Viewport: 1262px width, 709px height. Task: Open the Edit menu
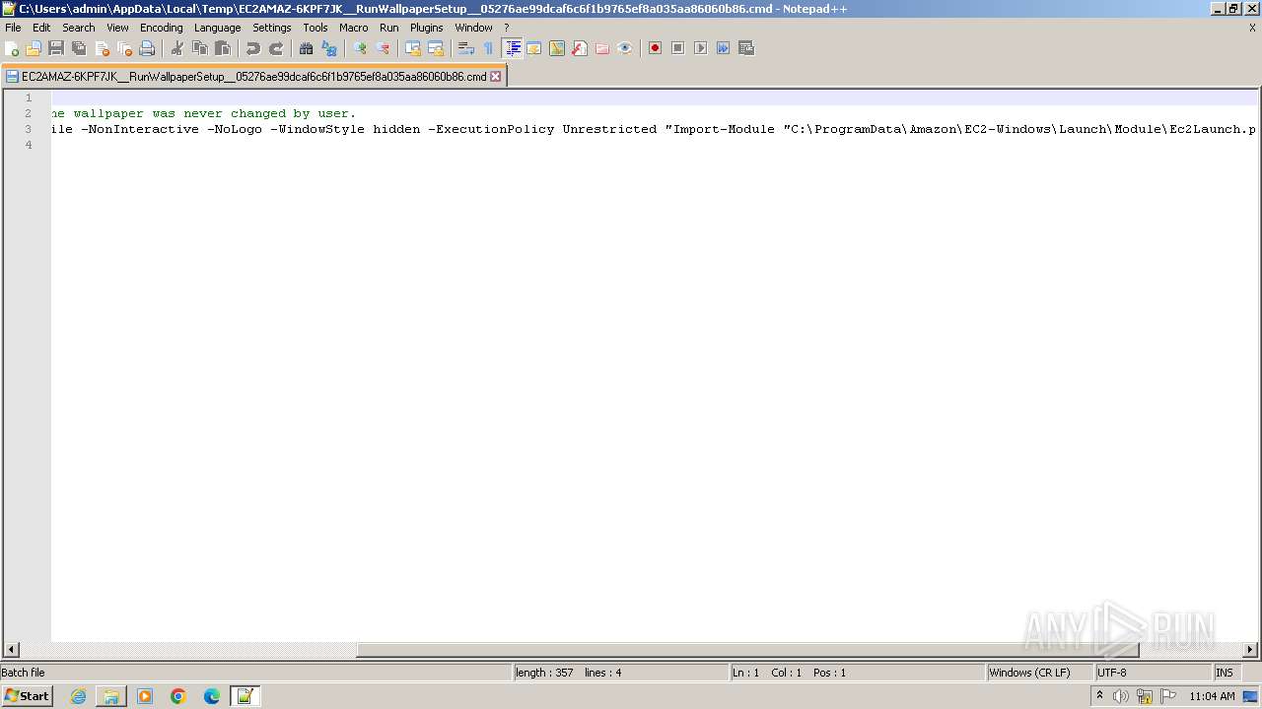coord(41,28)
